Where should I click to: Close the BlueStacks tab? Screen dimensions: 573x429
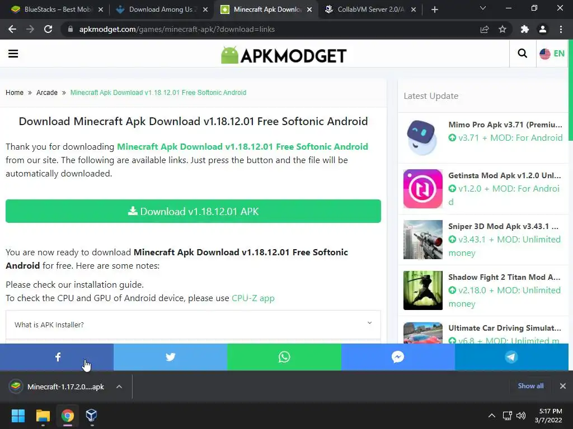tap(101, 9)
